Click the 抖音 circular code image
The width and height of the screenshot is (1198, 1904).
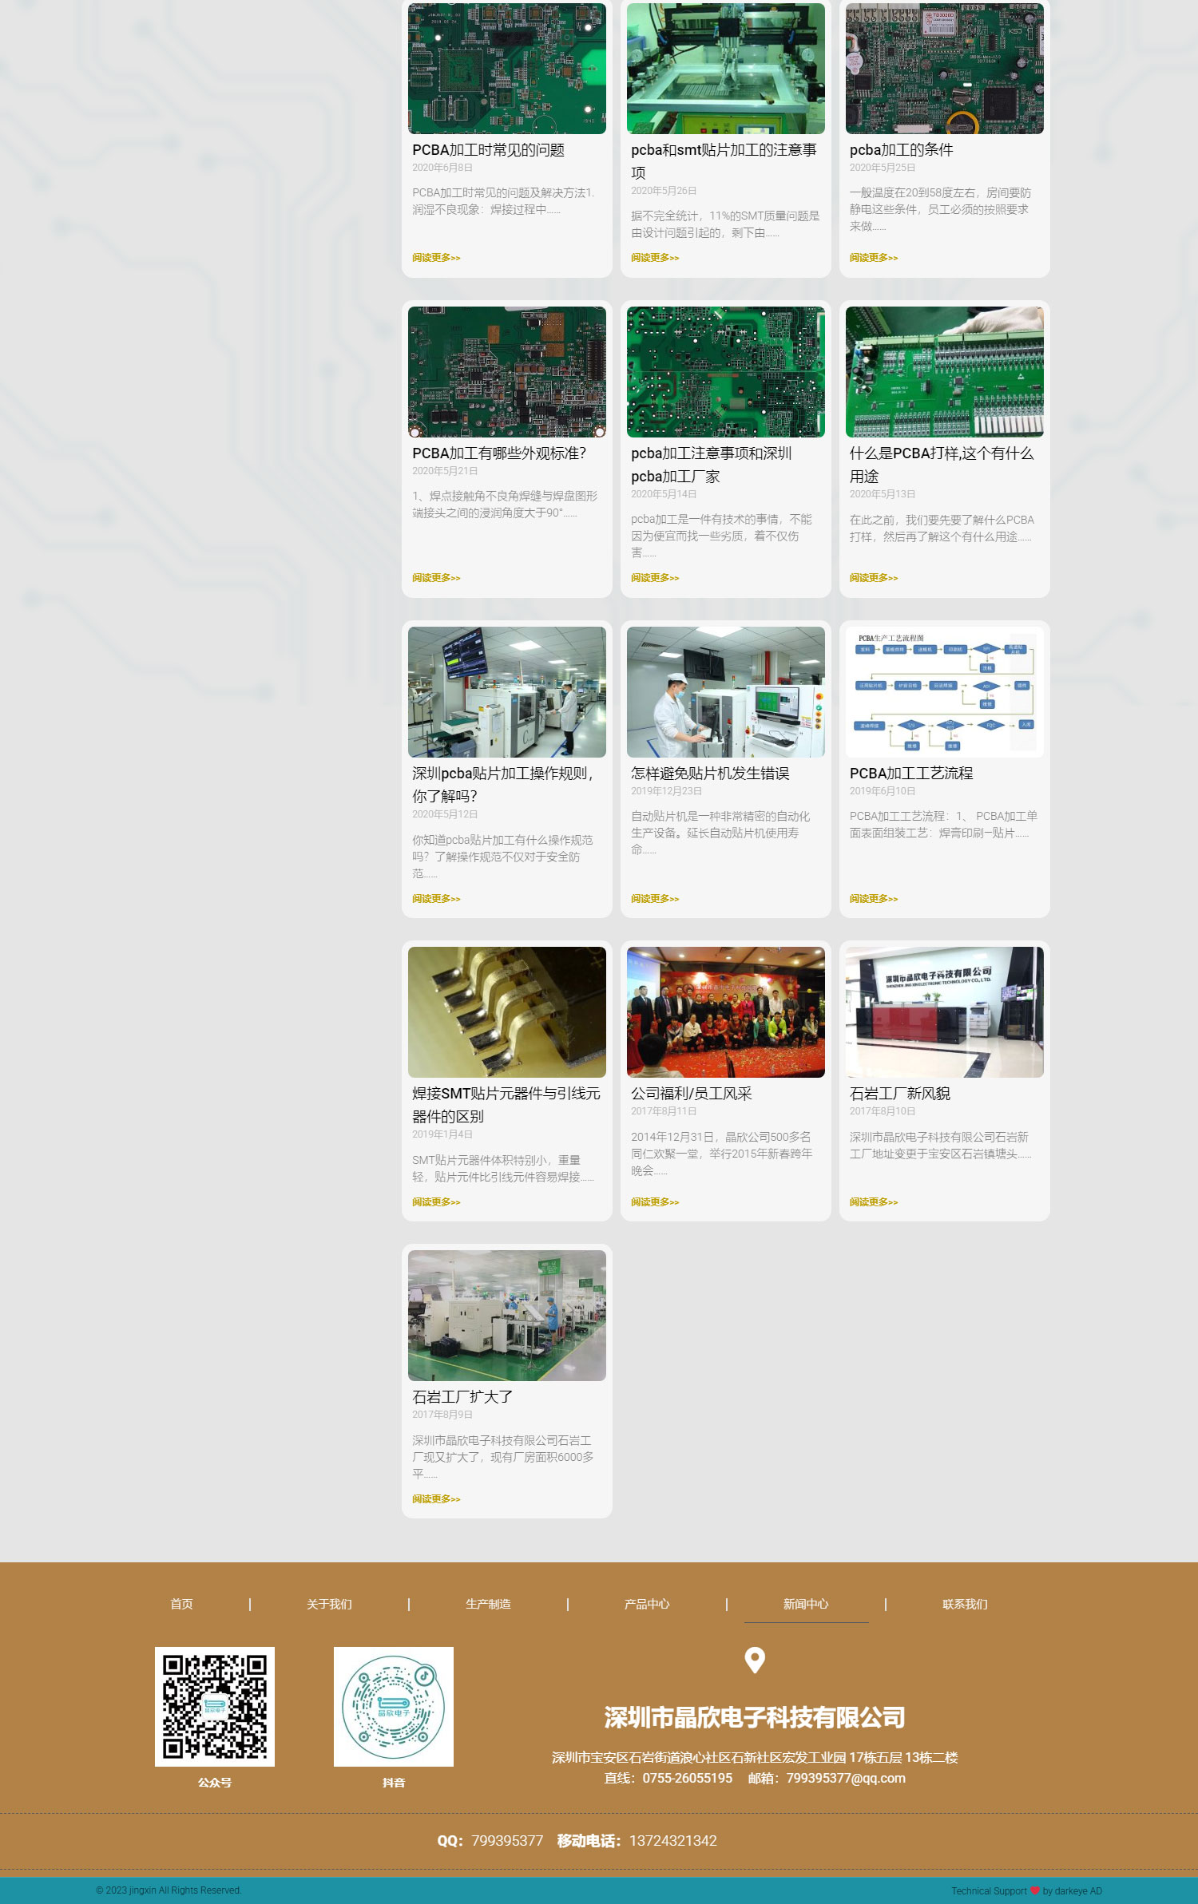click(x=393, y=1706)
